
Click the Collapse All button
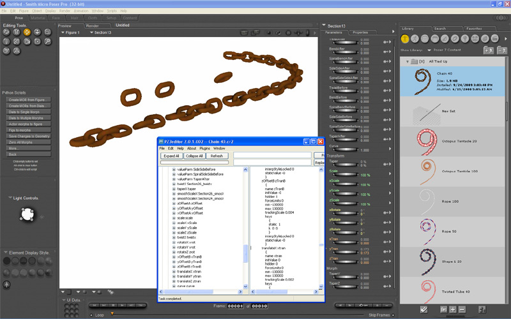tap(194, 156)
